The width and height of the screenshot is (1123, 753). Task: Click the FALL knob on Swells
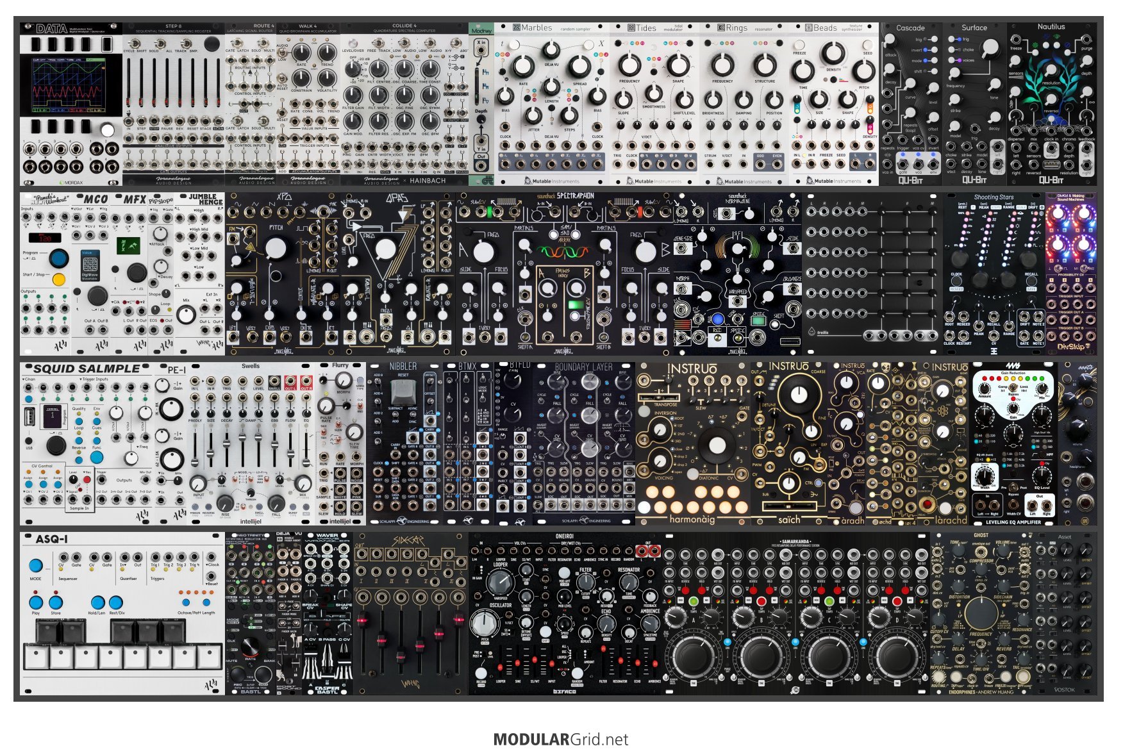point(276,503)
